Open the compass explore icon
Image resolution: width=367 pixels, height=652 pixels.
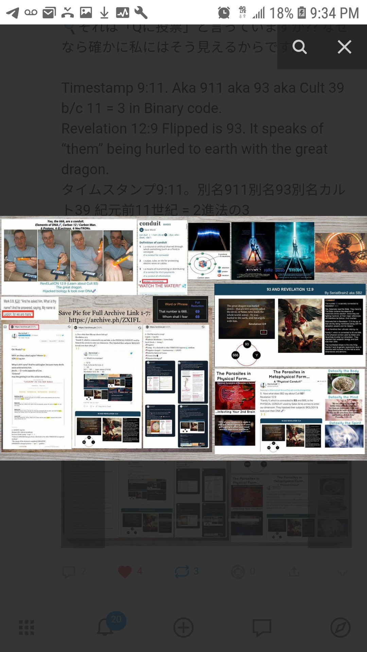(340, 628)
